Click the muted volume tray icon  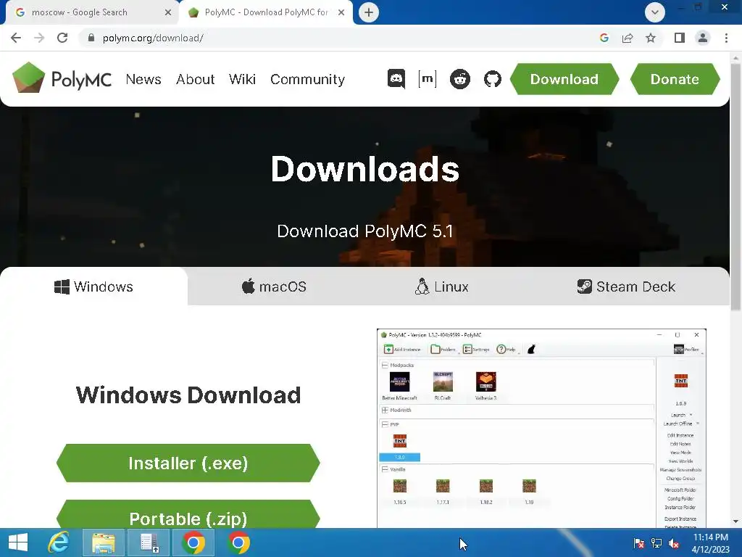point(674,543)
